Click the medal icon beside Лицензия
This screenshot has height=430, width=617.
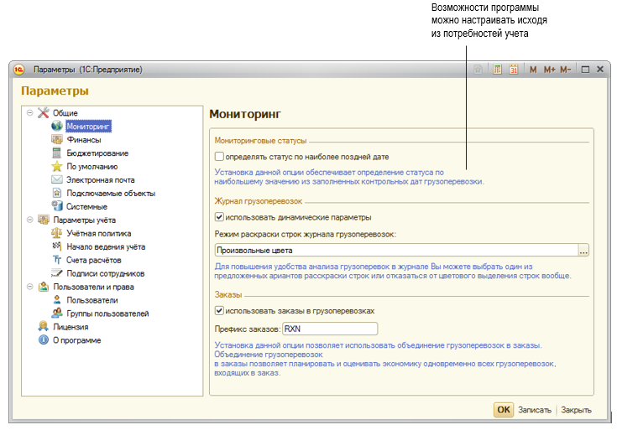coord(44,326)
